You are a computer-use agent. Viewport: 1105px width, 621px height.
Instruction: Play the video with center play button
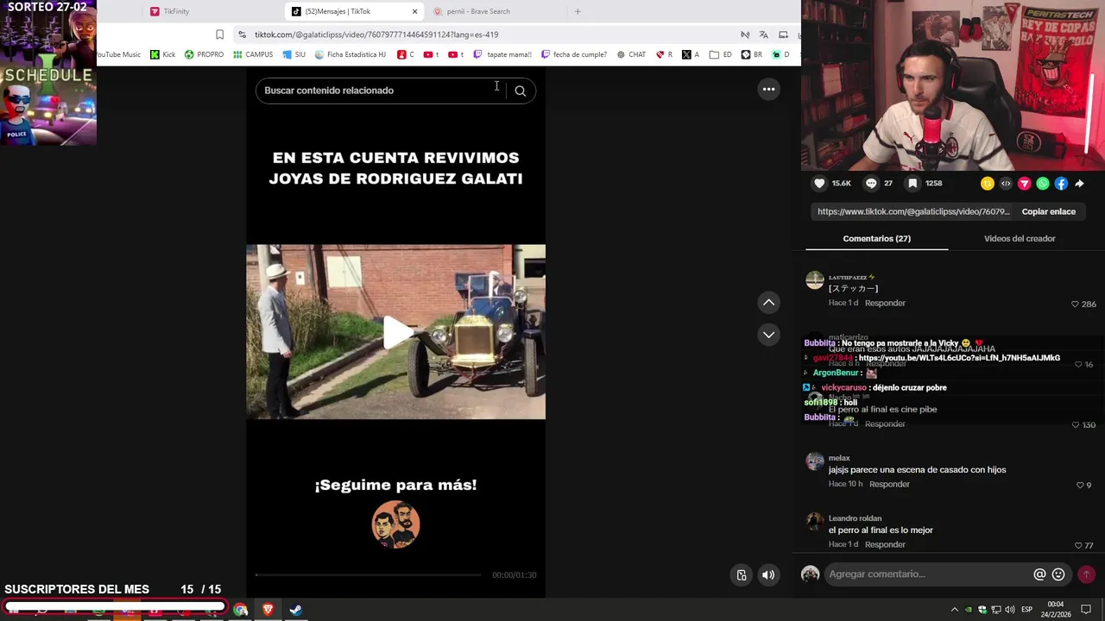396,333
